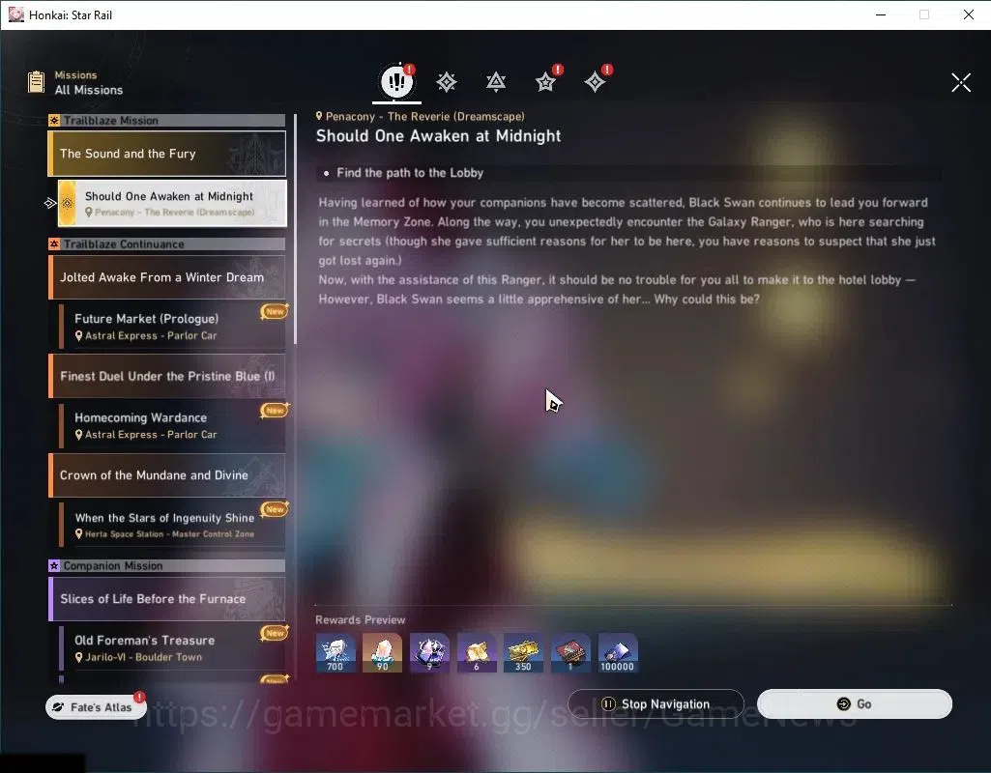
Task: Select Should One Awaken at Midnight submission
Action: tap(172, 203)
